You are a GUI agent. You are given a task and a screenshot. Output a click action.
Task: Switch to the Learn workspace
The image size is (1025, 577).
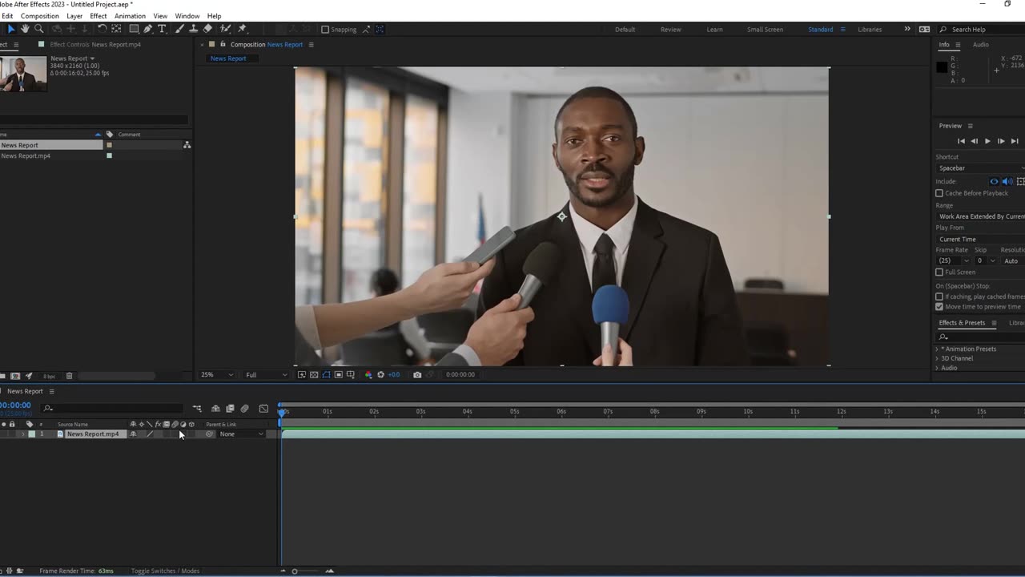[714, 30]
